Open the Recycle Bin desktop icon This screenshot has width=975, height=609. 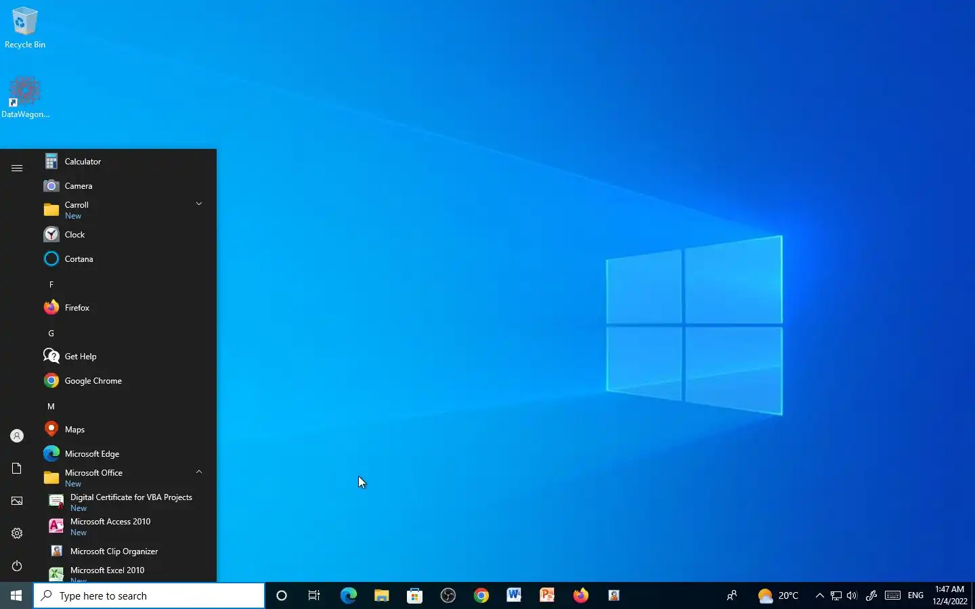[x=25, y=28]
